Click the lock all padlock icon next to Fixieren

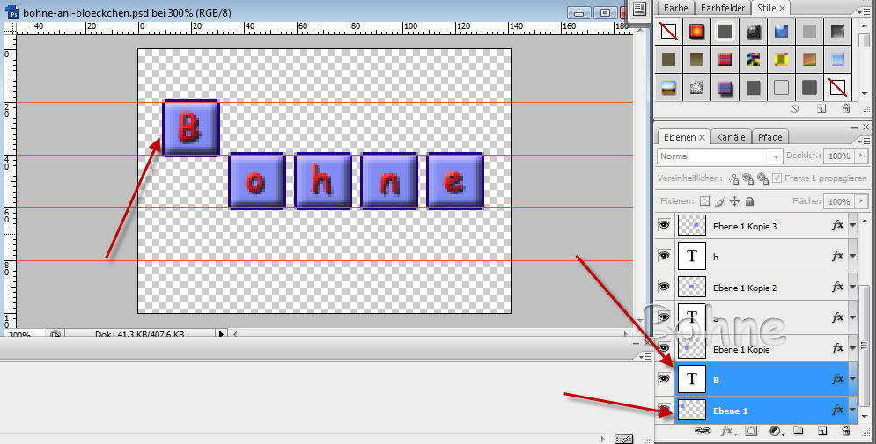[748, 201]
